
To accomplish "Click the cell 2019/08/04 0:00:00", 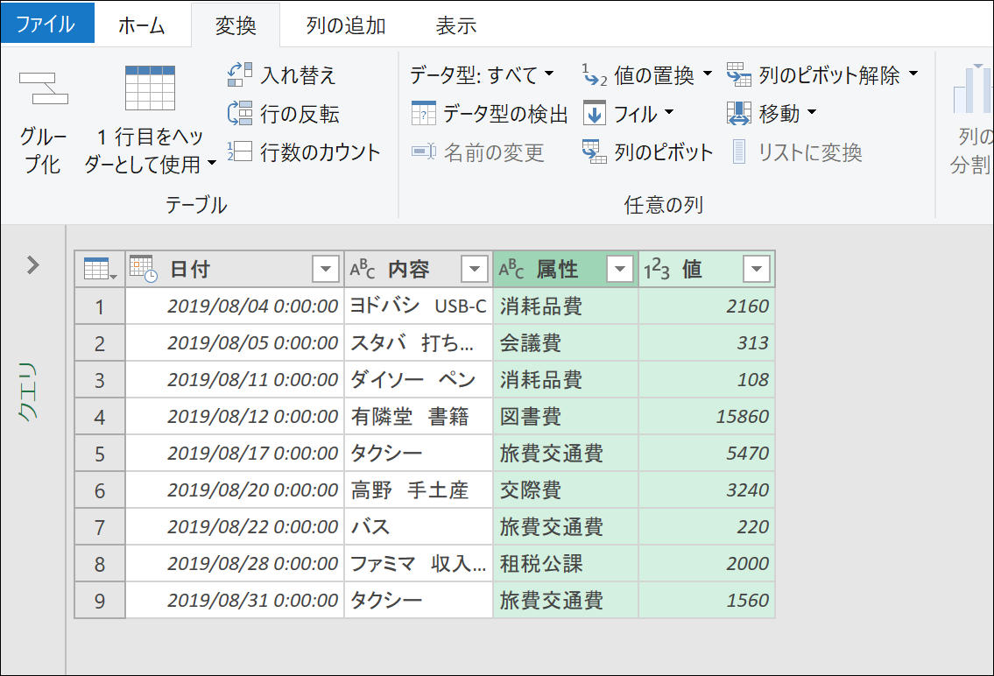I will (235, 306).
